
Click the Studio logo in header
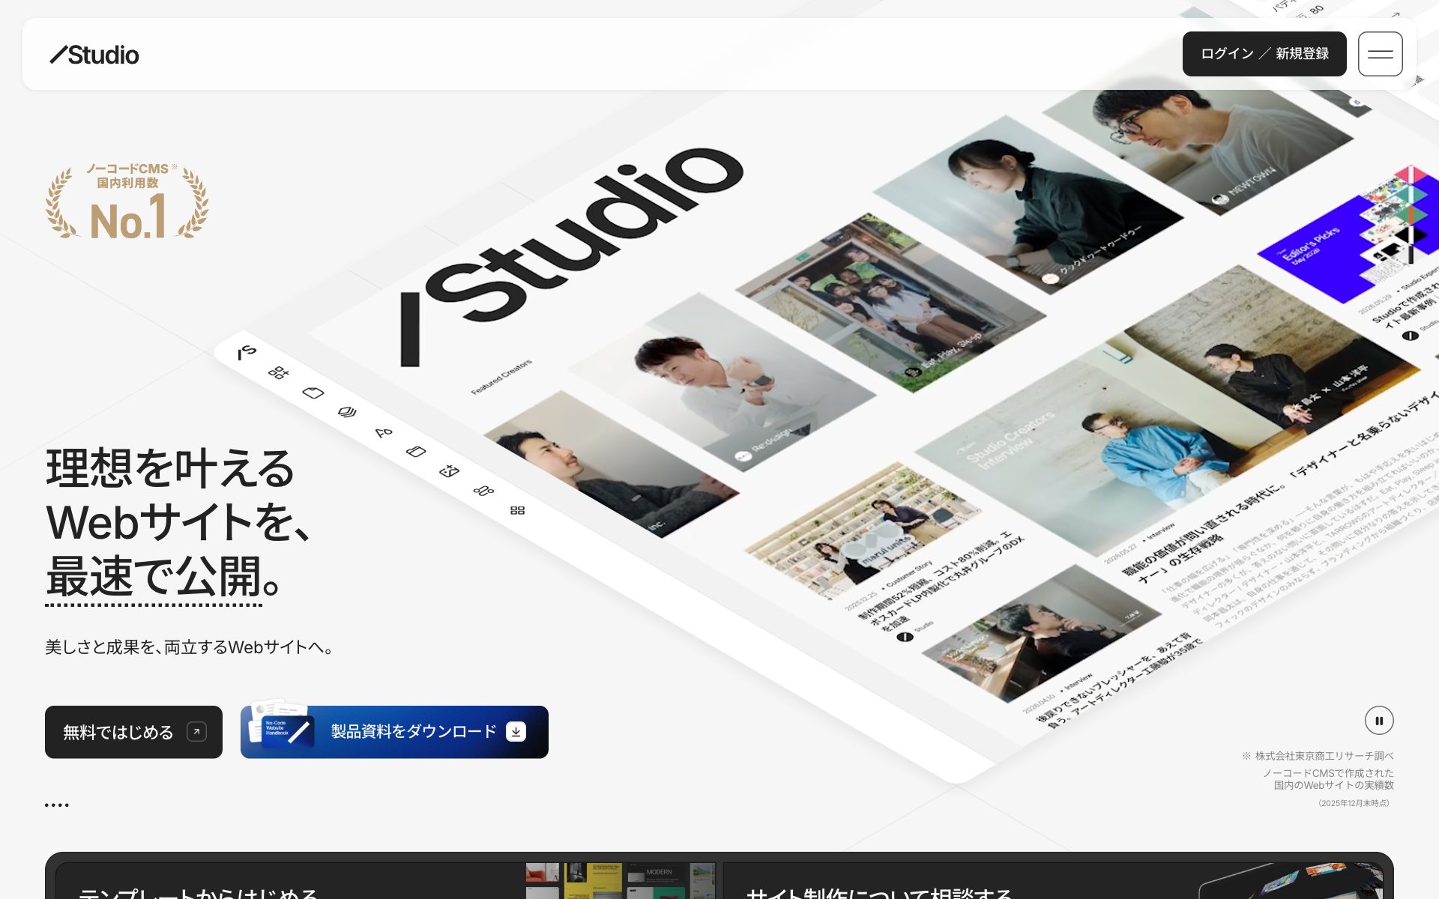(94, 55)
